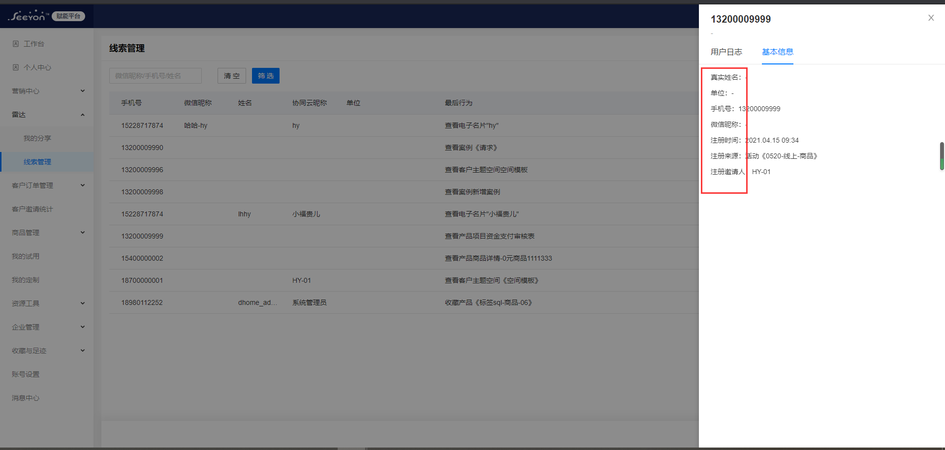Click the 姓名 column header
Viewport: 945px width, 450px height.
pyautogui.click(x=245, y=103)
